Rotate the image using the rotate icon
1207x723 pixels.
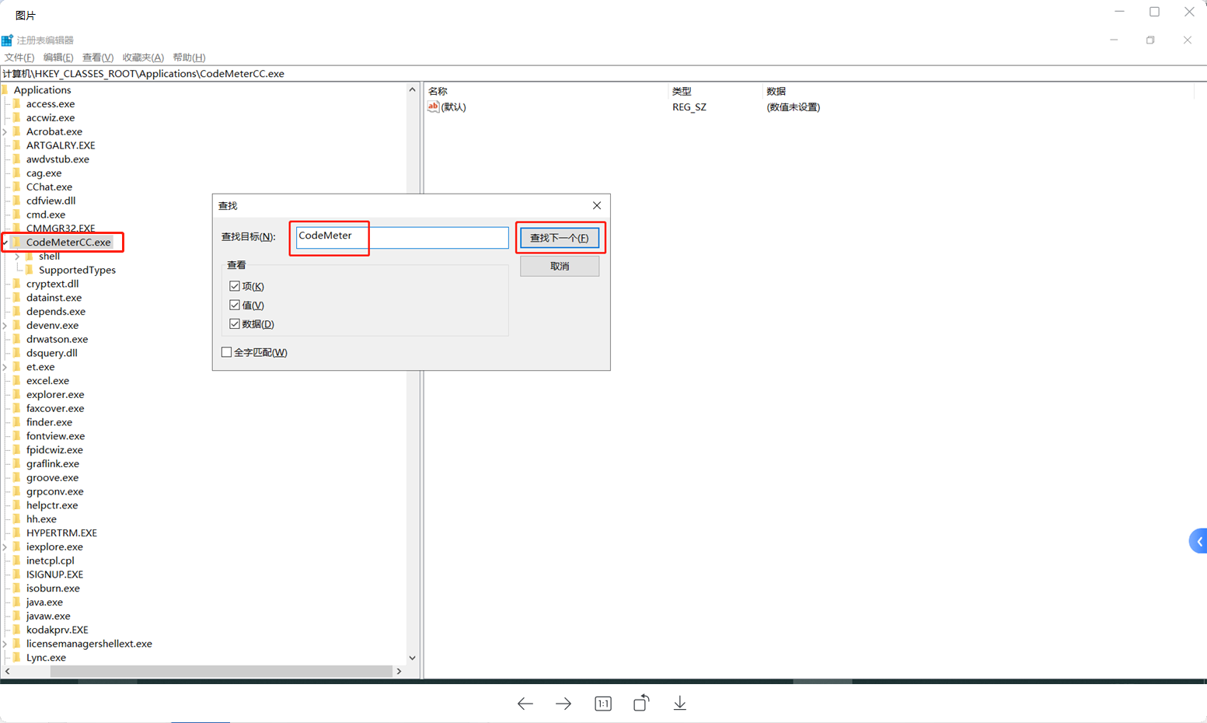pos(641,703)
